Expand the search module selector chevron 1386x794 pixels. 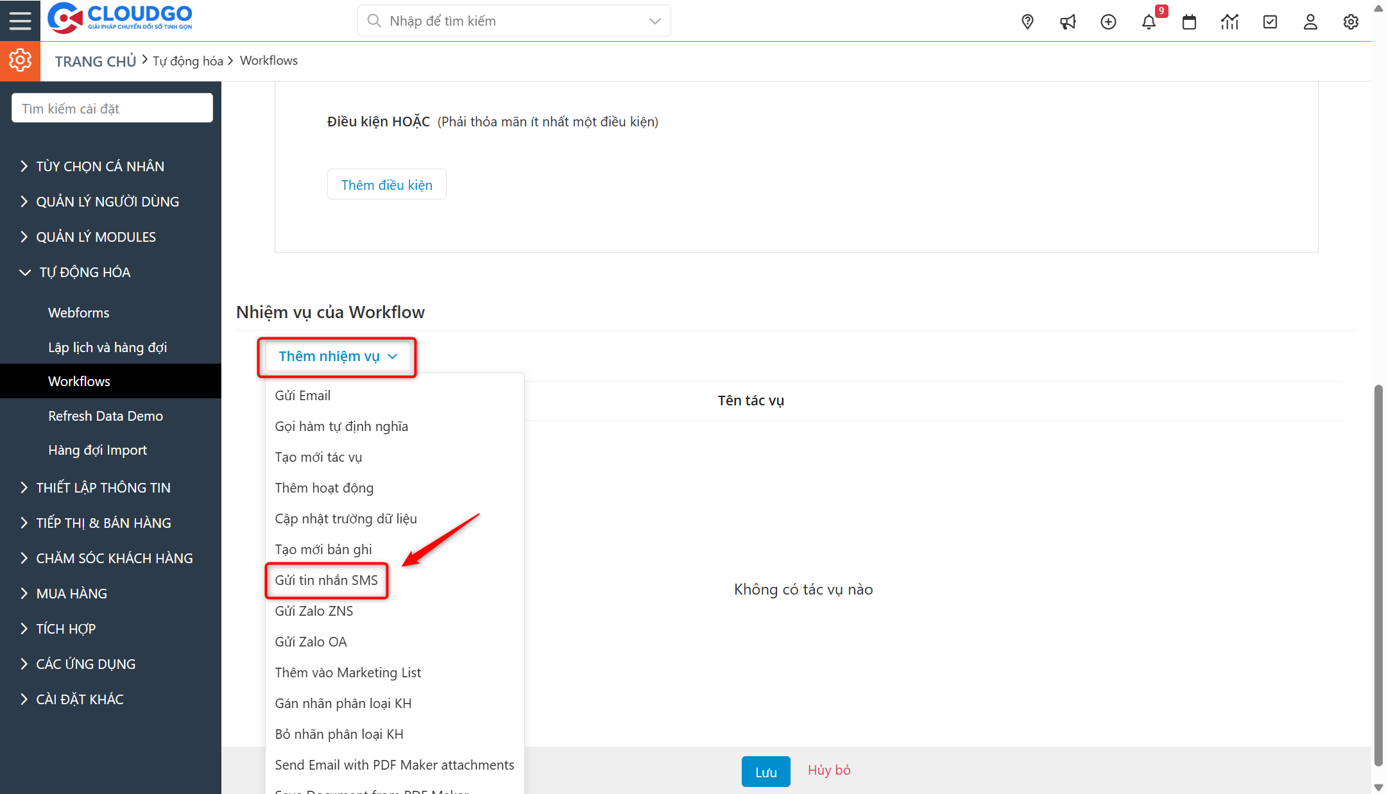(654, 21)
